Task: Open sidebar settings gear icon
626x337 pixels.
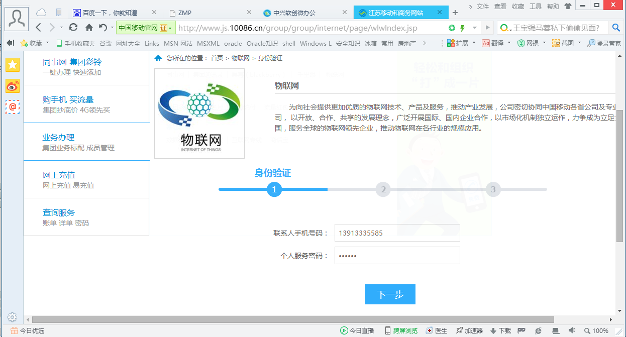Action: [x=13, y=317]
